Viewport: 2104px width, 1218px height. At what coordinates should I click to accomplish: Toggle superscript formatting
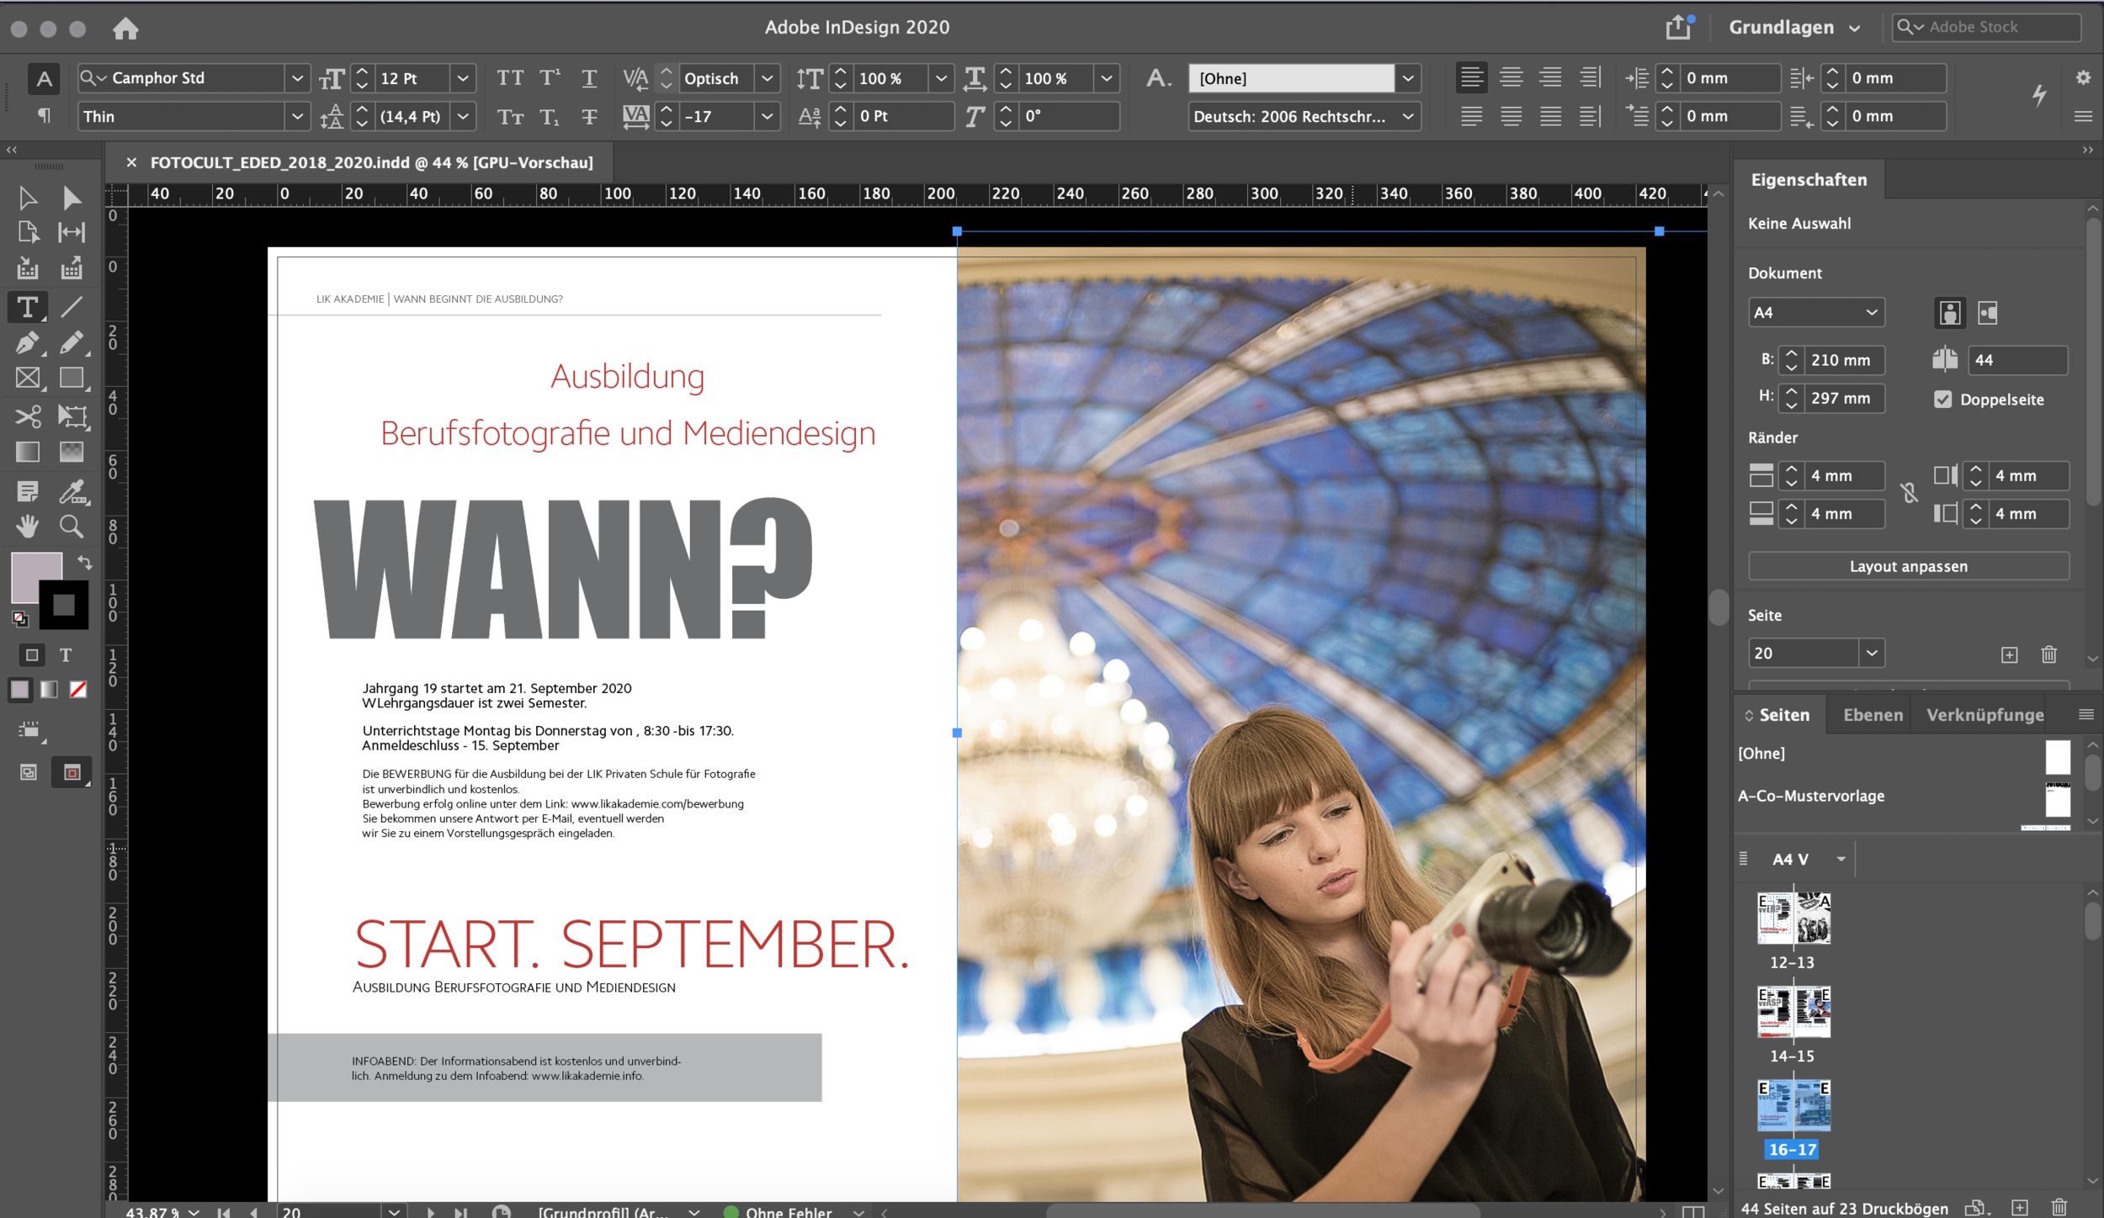[550, 77]
